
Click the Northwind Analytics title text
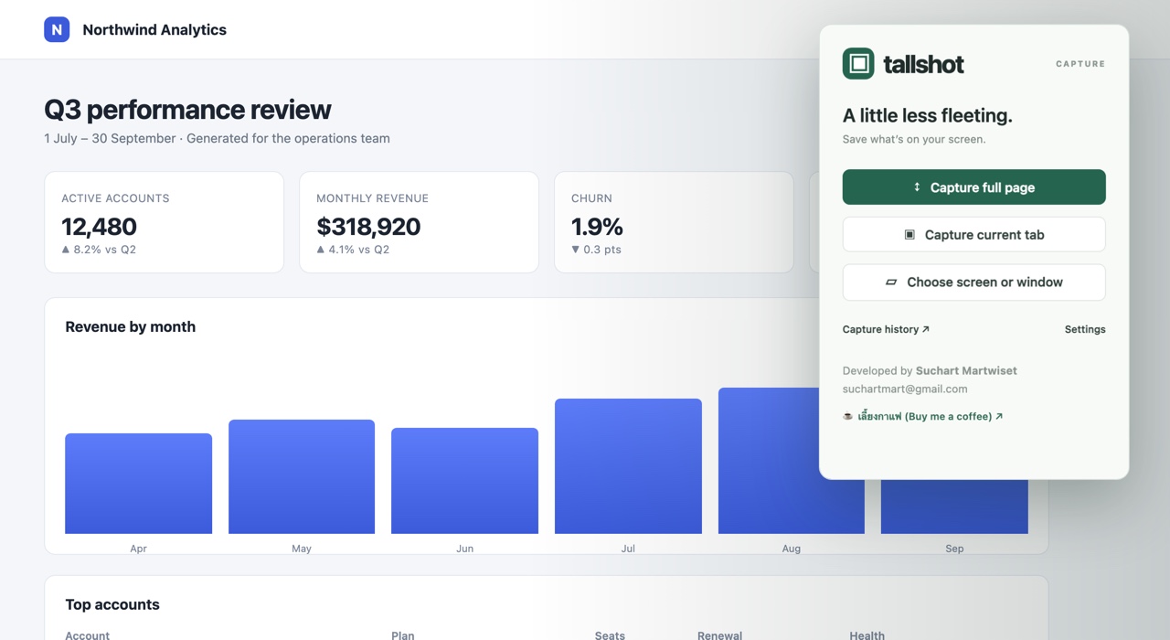tap(154, 29)
